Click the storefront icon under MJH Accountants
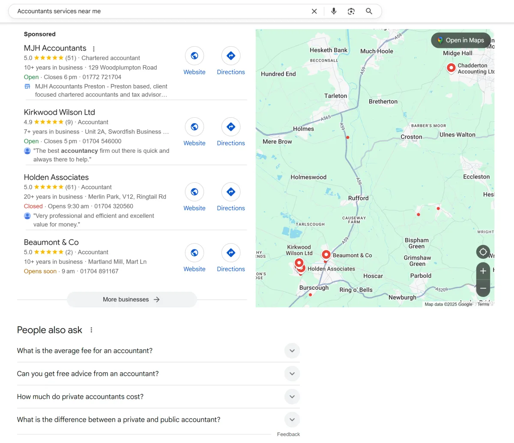Screen dimensions: 514x443 27,86
